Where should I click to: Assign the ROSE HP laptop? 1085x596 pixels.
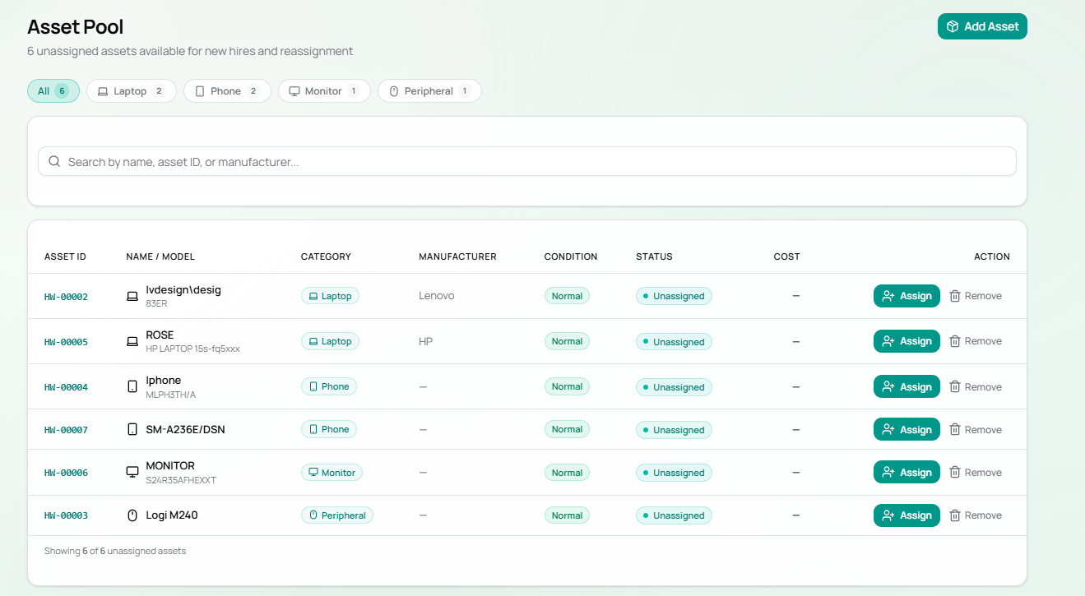click(906, 341)
